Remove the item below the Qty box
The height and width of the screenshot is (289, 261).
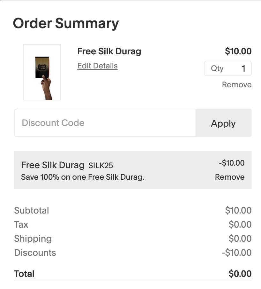pos(236,85)
